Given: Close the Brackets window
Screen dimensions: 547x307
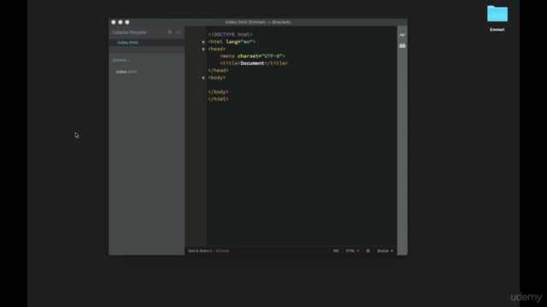Looking at the screenshot, I should click(114, 22).
